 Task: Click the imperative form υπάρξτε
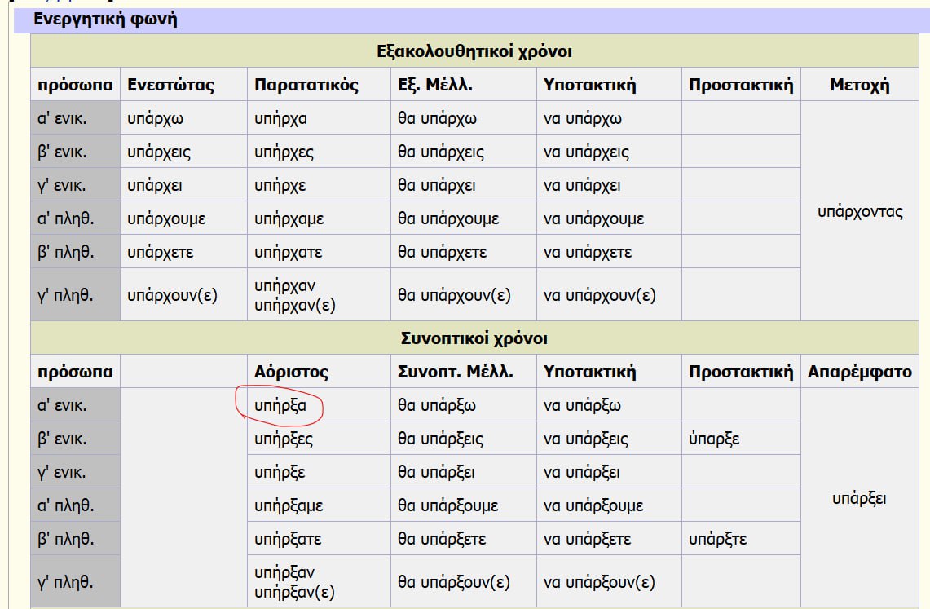[717, 539]
